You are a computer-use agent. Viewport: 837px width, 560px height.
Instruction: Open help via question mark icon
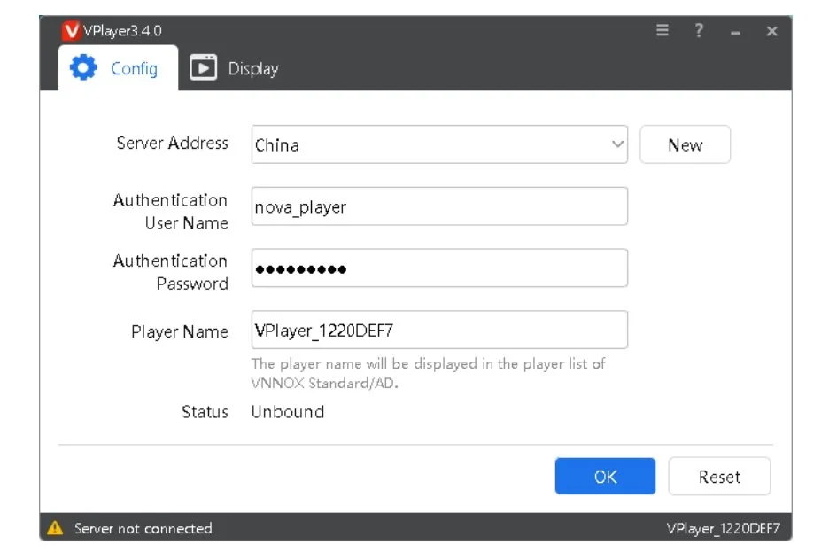[x=699, y=30]
